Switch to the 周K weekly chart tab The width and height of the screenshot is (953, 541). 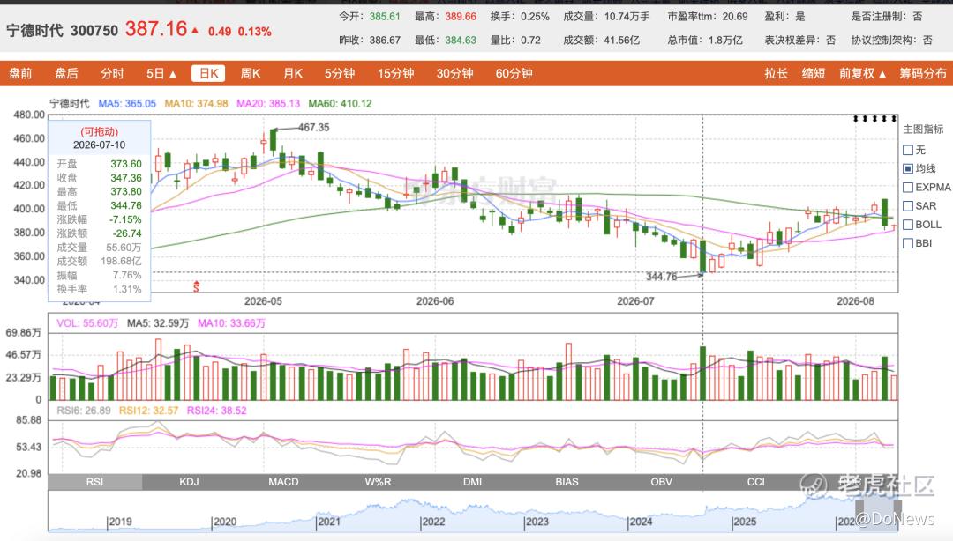click(x=250, y=73)
